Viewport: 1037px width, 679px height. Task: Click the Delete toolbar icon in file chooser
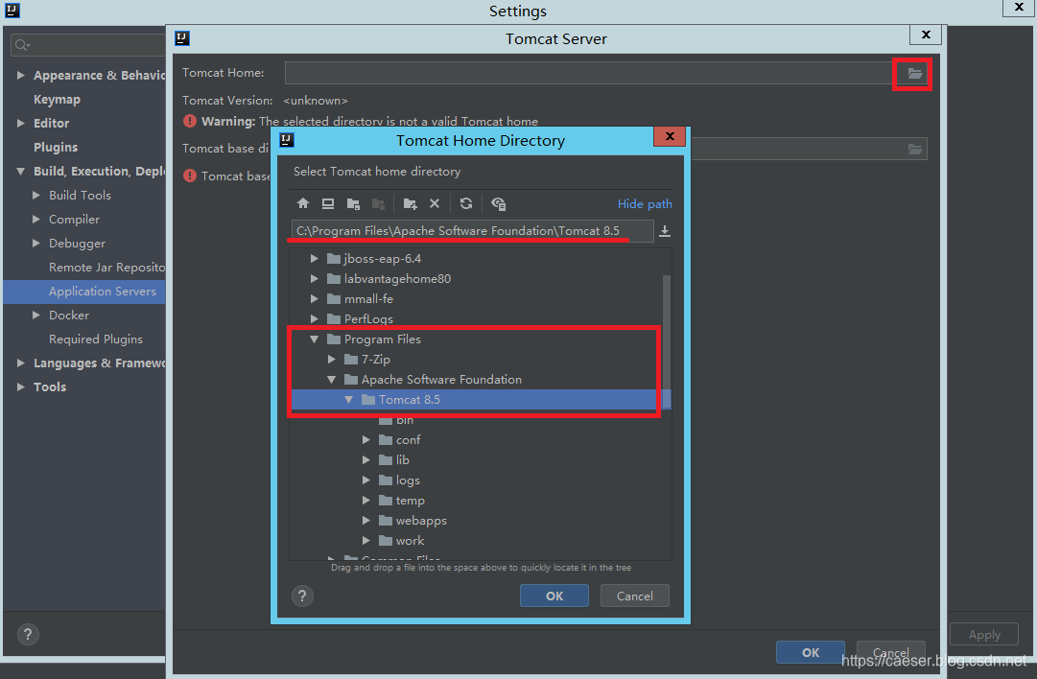435,203
